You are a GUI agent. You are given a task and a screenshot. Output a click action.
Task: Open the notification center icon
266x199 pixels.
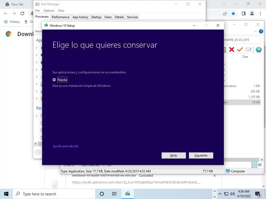258,194
